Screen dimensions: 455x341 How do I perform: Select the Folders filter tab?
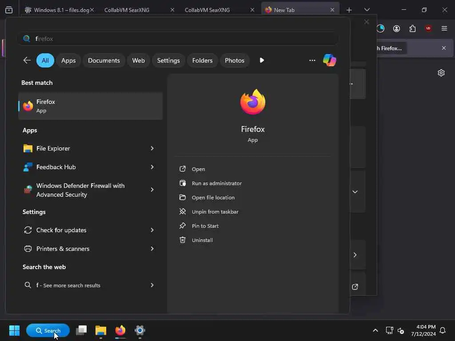[x=202, y=60]
